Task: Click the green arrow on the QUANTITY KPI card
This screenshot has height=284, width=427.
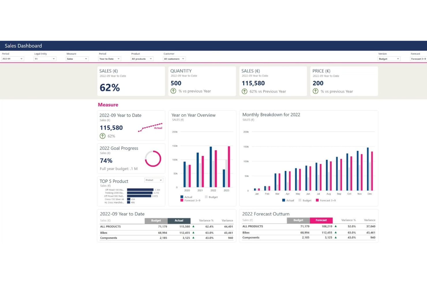Action: coord(173,91)
